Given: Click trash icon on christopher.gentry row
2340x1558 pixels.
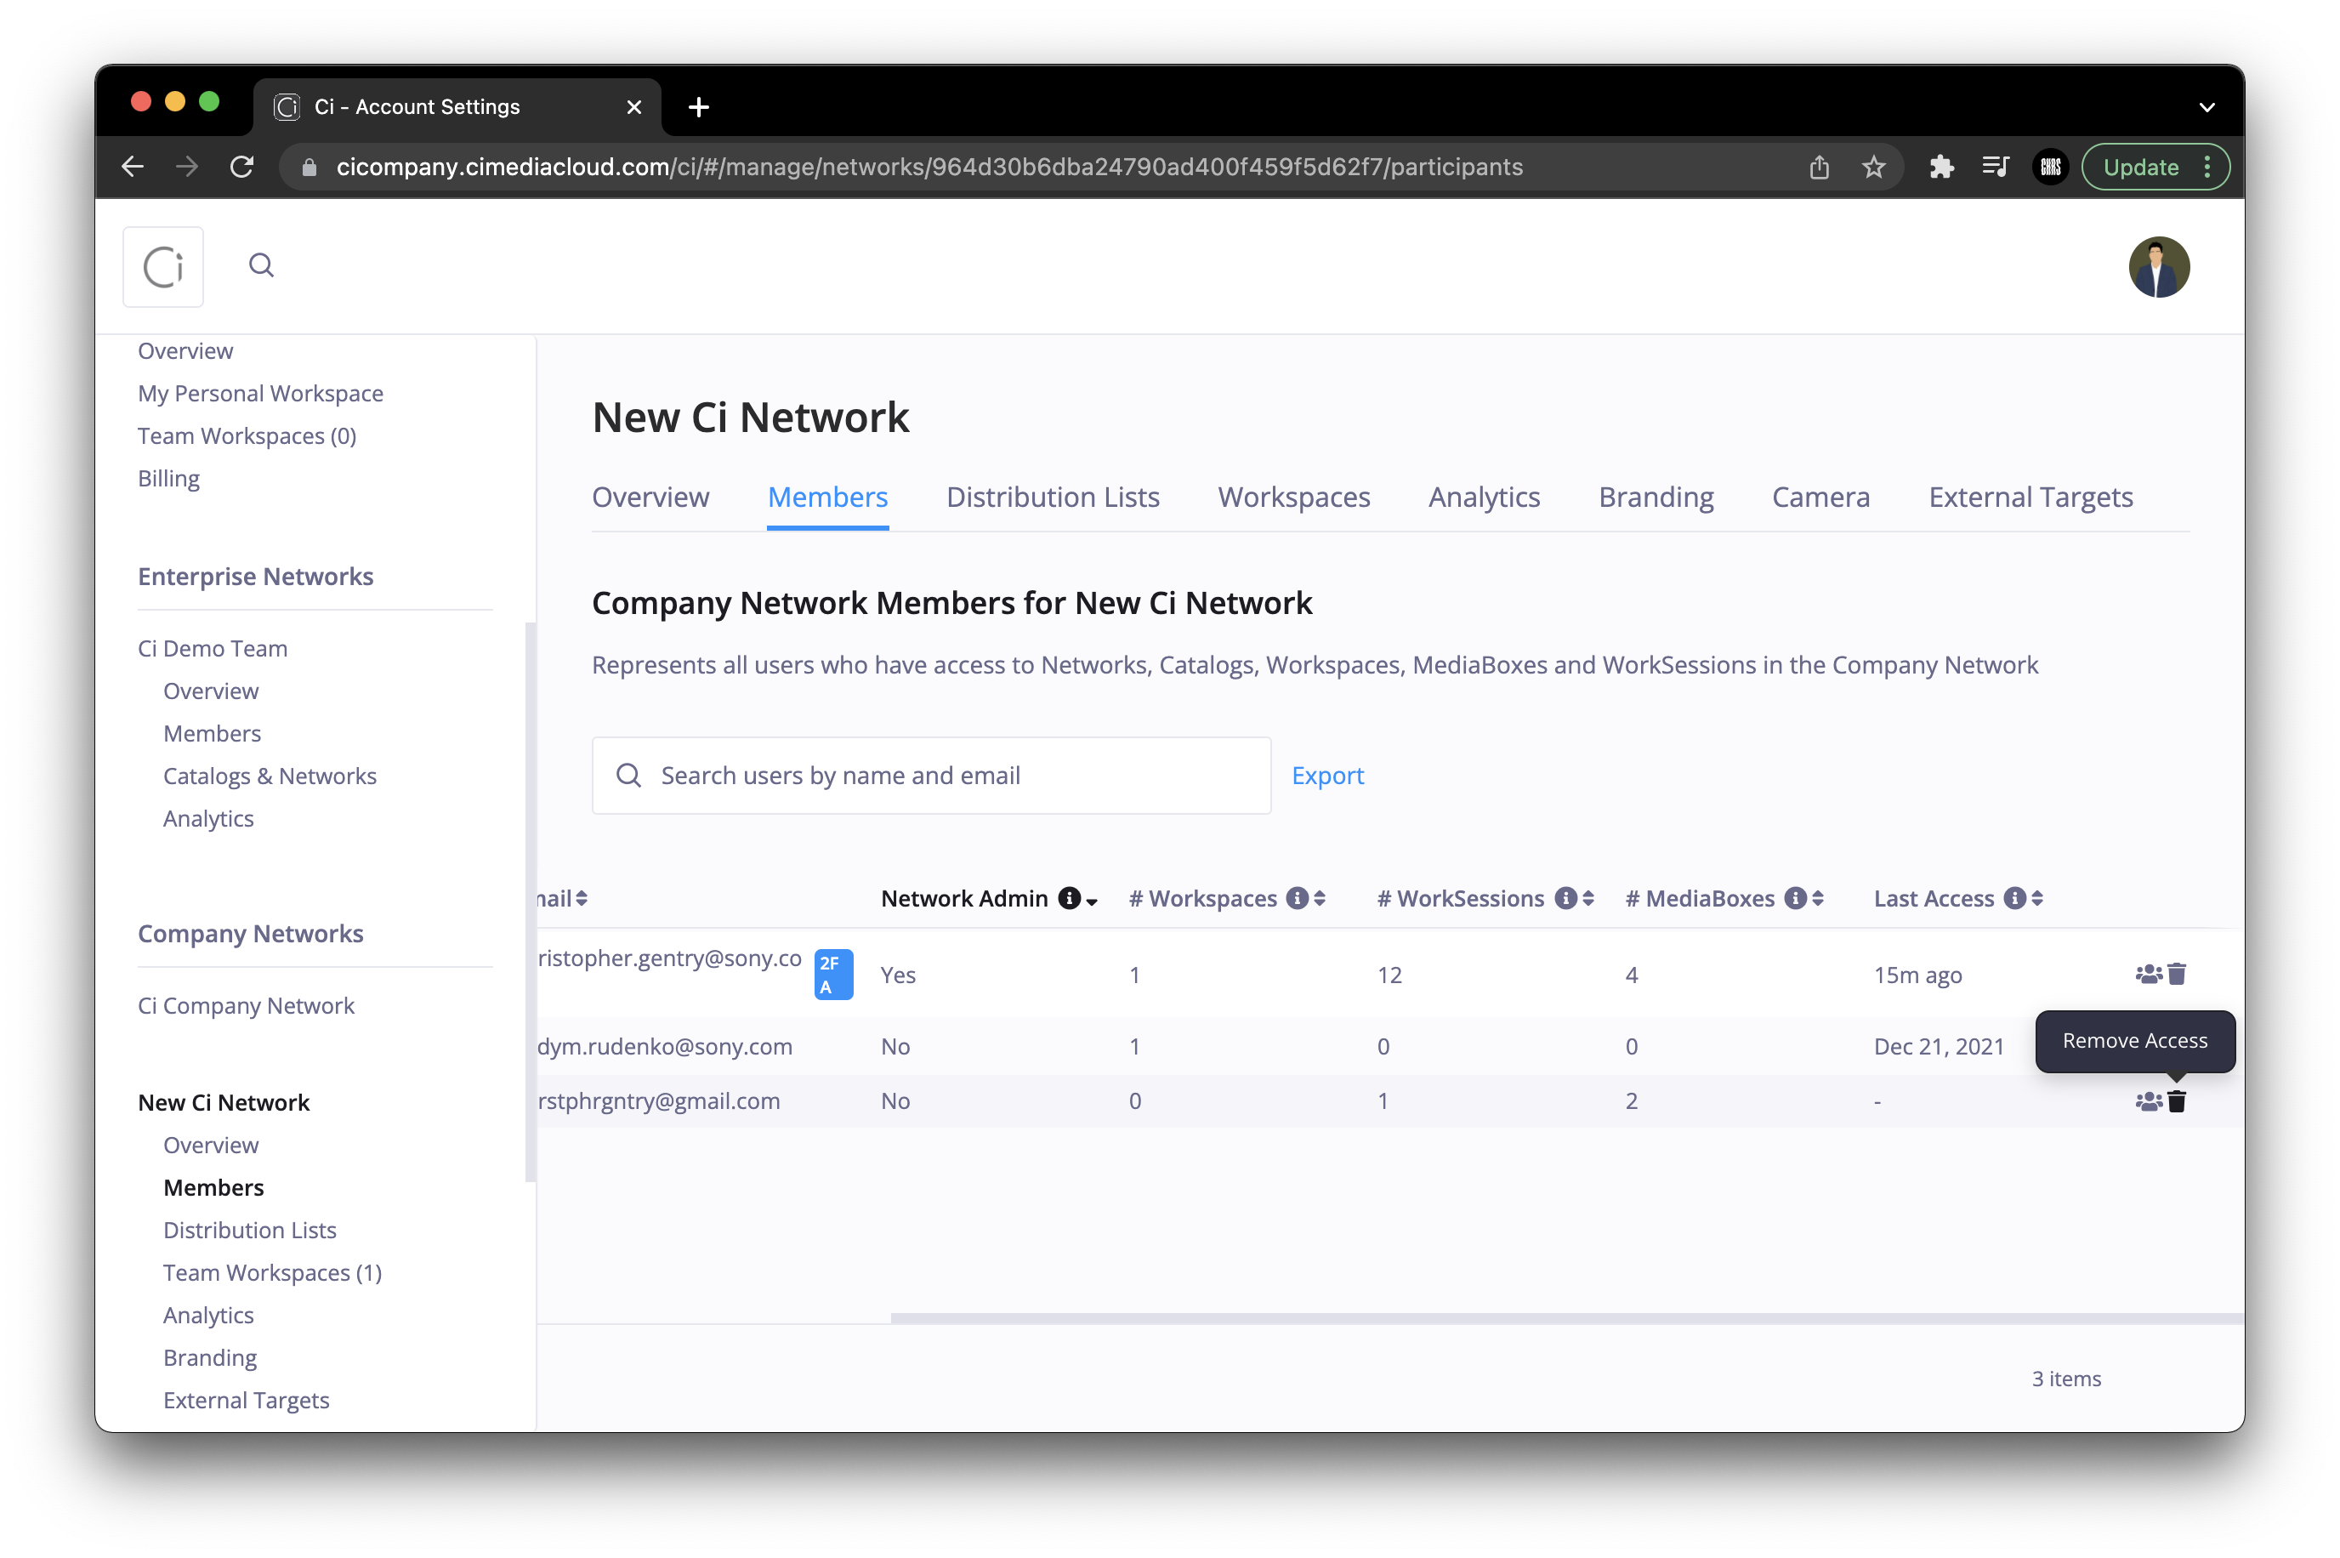Looking at the screenshot, I should pyautogui.click(x=2176, y=974).
